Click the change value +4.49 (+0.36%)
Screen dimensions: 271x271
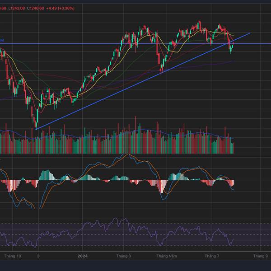click(x=61, y=8)
